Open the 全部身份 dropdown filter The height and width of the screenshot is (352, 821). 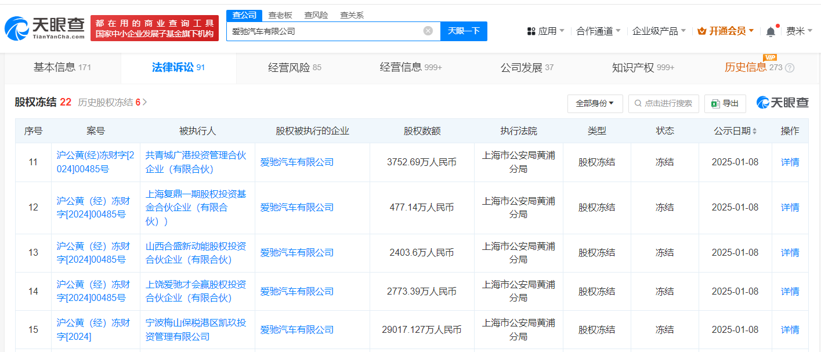[595, 103]
